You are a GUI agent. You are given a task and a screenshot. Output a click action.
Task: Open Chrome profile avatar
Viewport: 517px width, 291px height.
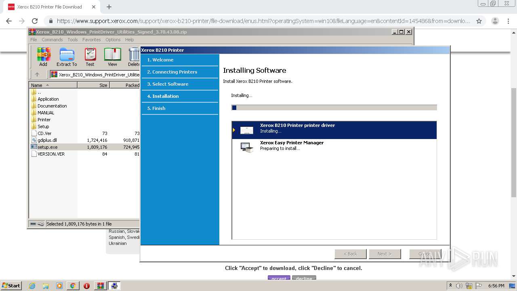point(495,21)
